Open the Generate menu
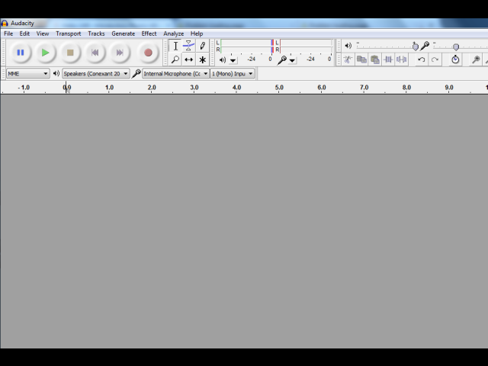488x366 pixels. click(x=124, y=34)
